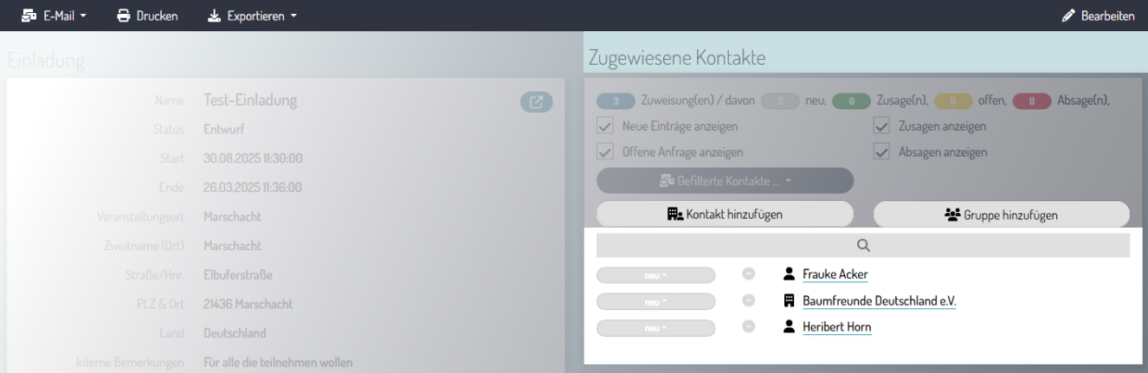Click the Entwurf status value
This screenshot has width=1148, height=373.
pos(223,130)
